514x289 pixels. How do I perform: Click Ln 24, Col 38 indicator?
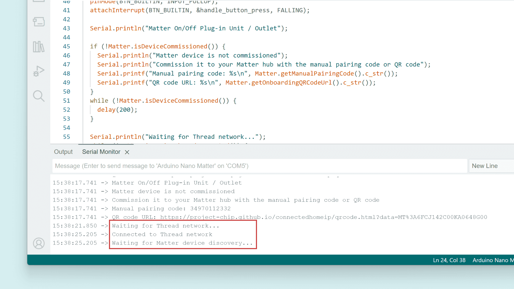point(449,260)
